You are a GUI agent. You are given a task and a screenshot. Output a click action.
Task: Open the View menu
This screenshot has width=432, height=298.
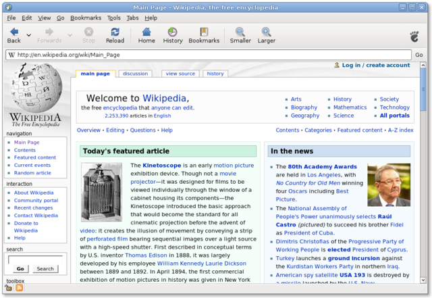point(45,18)
